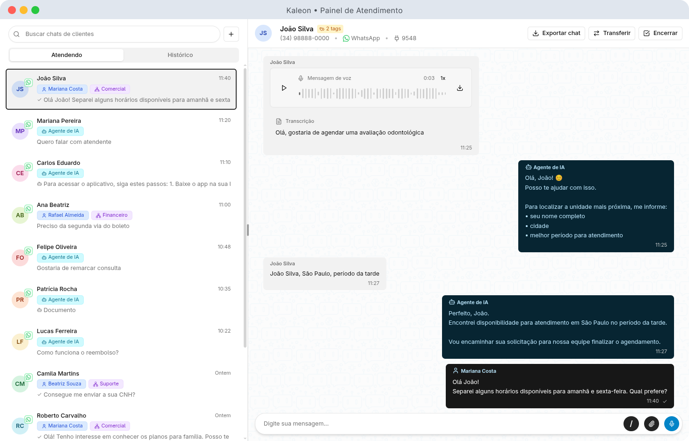Image resolution: width=689 pixels, height=441 pixels.
Task: Click Beatriz Souza tag on Camila Martins chat
Action: point(61,384)
